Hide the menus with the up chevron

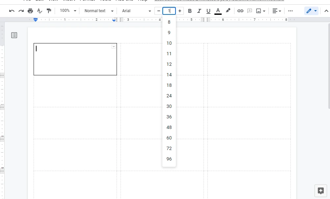click(x=326, y=11)
